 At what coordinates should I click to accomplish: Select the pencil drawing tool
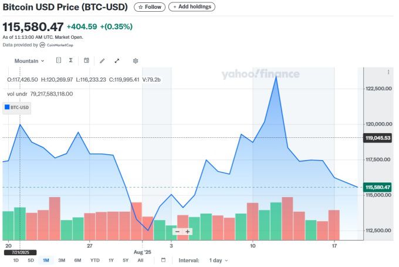tap(102, 60)
